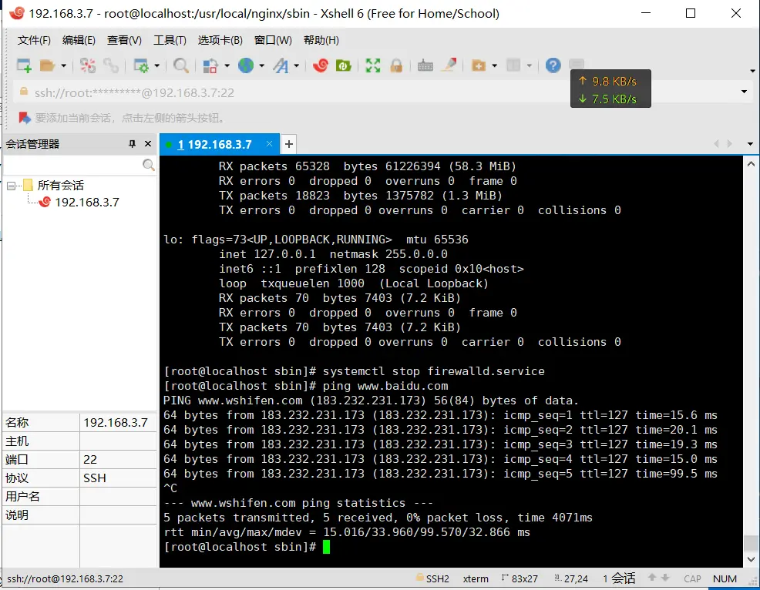Open Help blue question mark icon
Viewport: 760px width, 590px height.
pyautogui.click(x=553, y=65)
